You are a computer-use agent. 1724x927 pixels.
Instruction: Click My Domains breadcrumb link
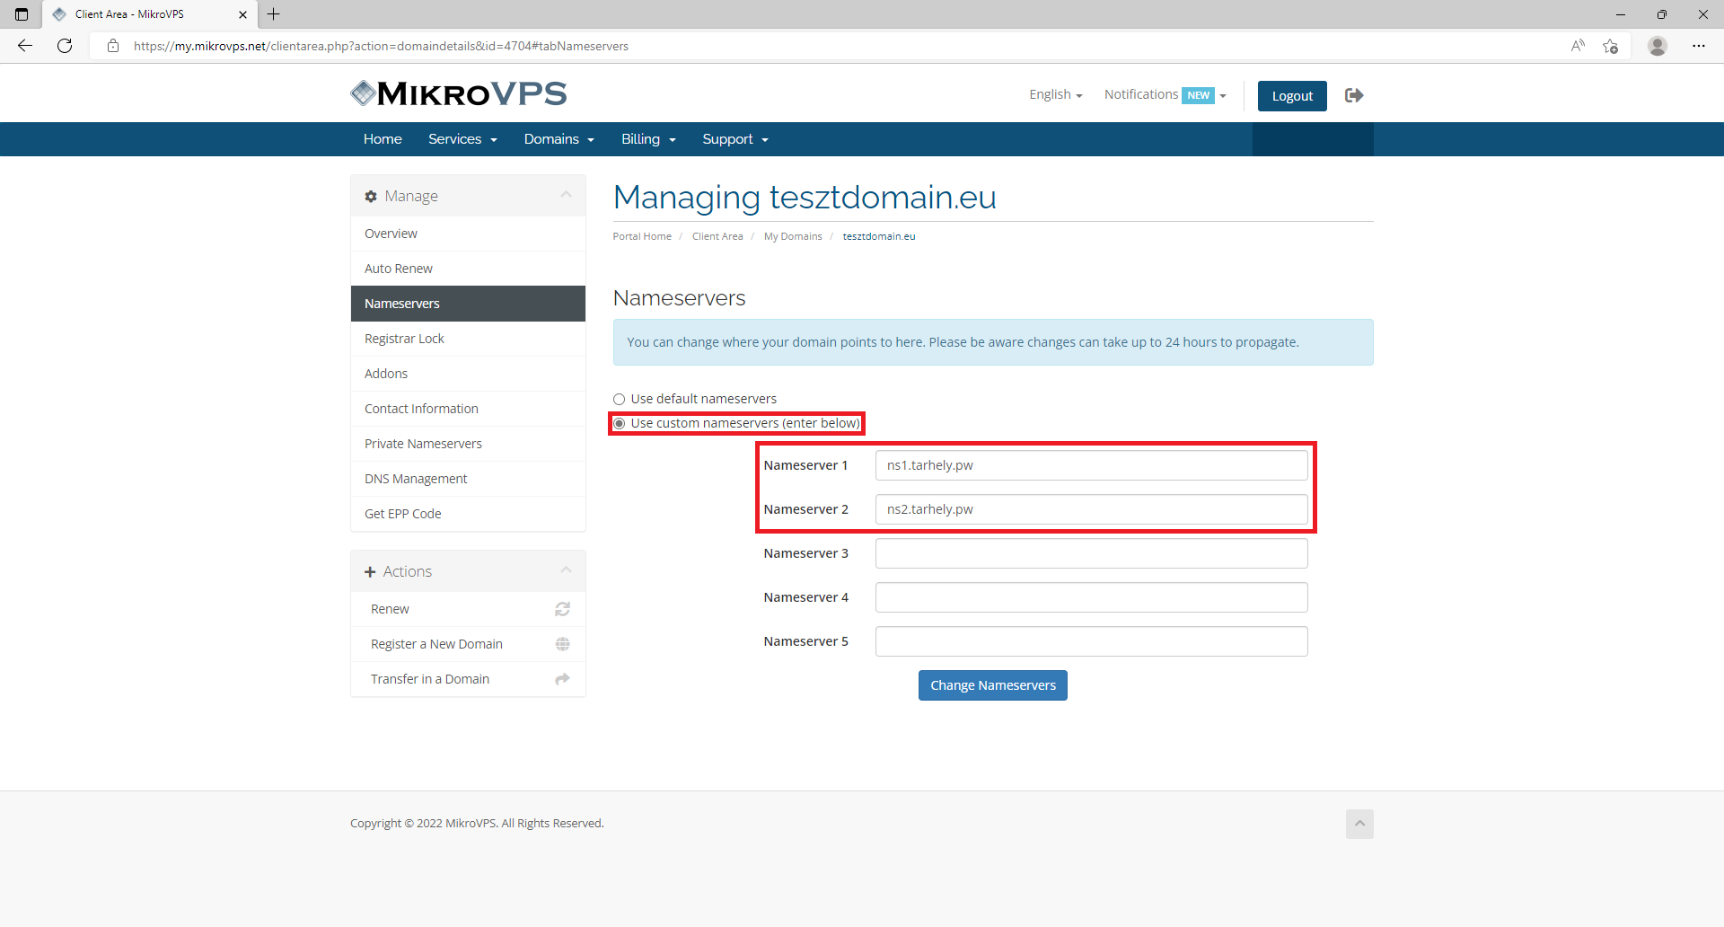793,236
